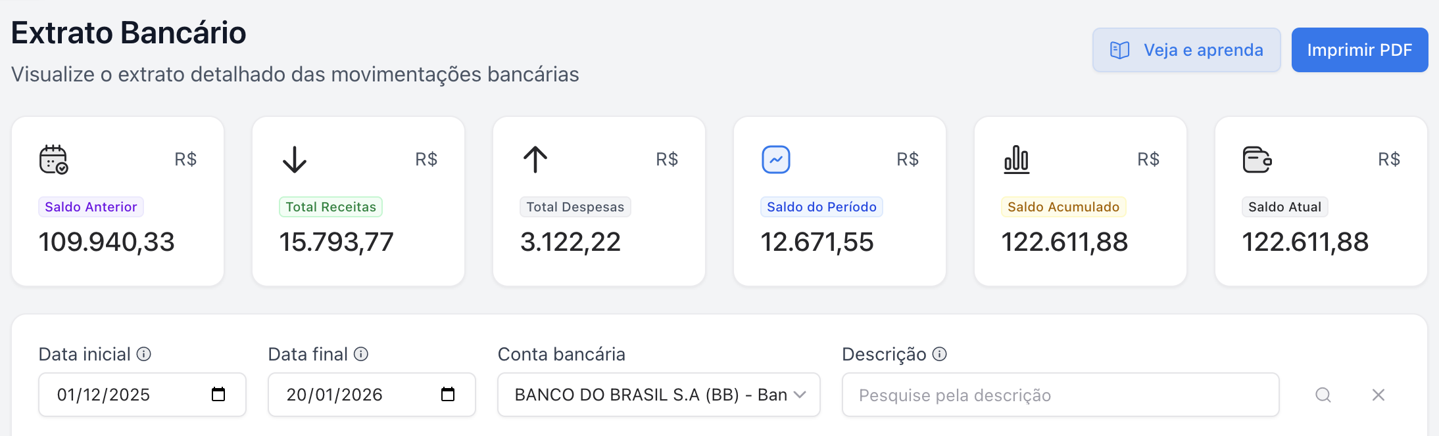Click the Saldo Anterior label badge
This screenshot has width=1439, height=436.
pos(91,207)
